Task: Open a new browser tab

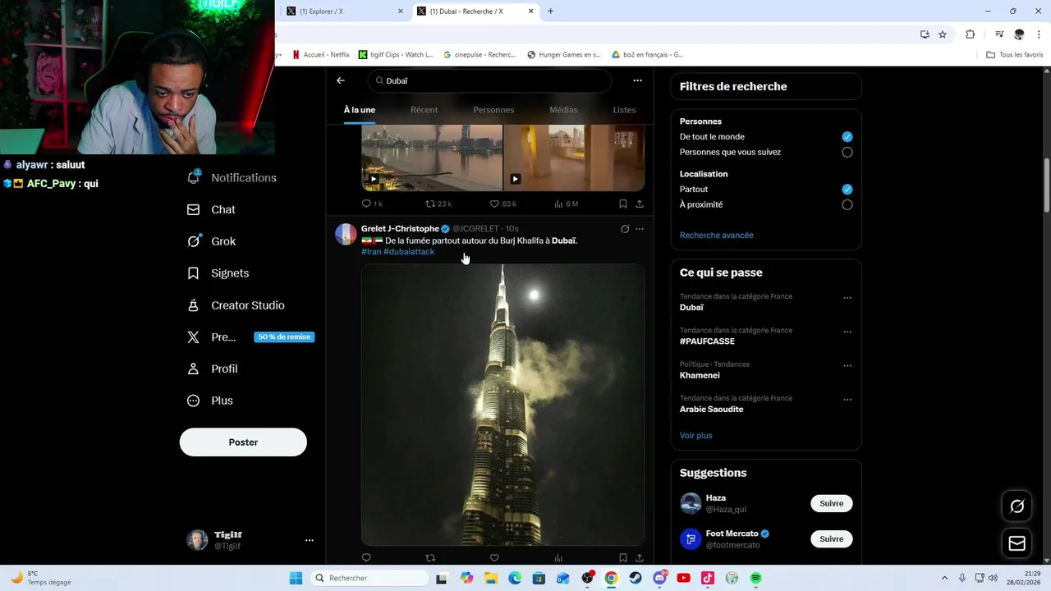Action: [x=550, y=11]
